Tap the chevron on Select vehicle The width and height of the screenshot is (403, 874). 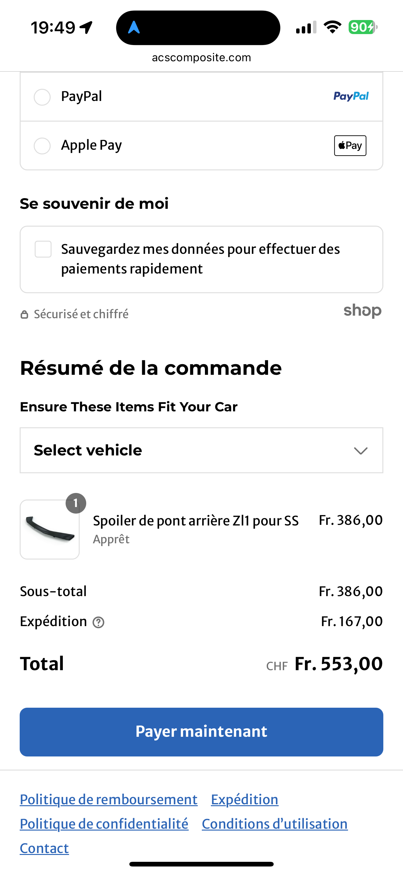click(360, 451)
